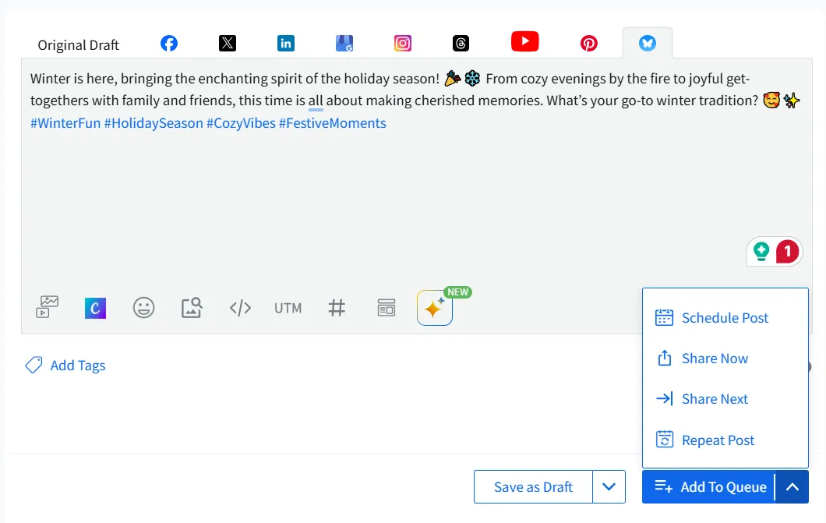Create a design with Canva
Viewport: 826px width, 523px height.
95,308
